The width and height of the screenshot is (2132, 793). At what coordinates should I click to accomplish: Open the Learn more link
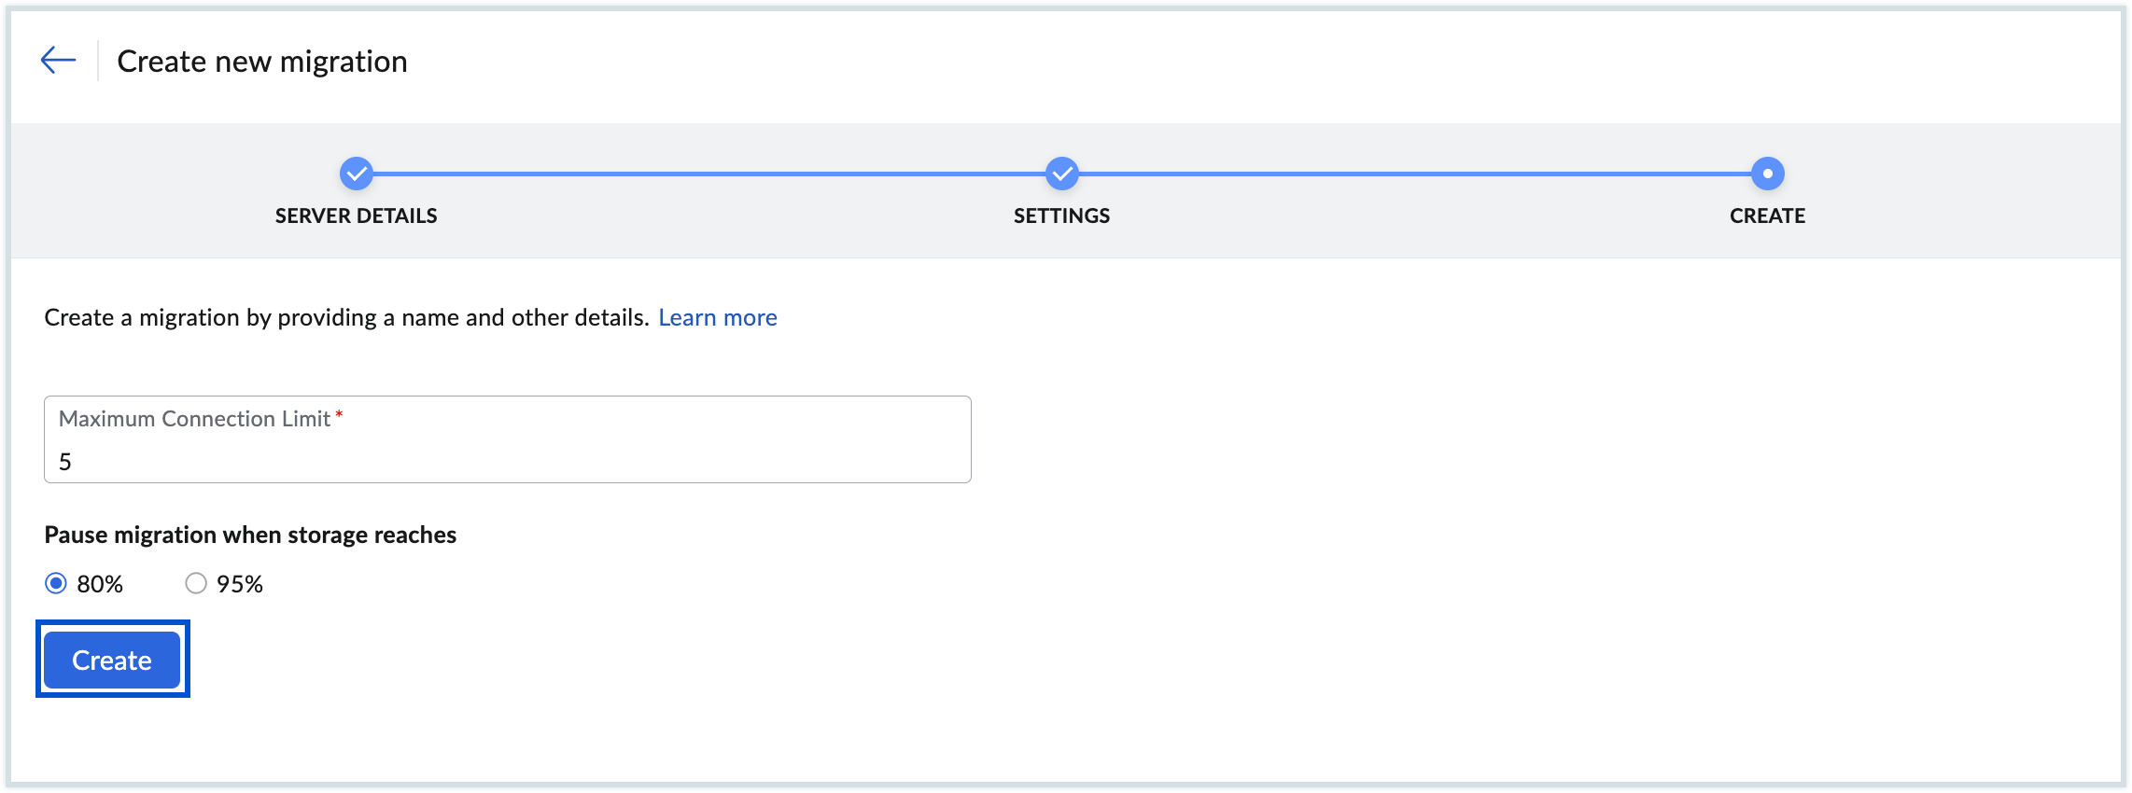coord(717,318)
